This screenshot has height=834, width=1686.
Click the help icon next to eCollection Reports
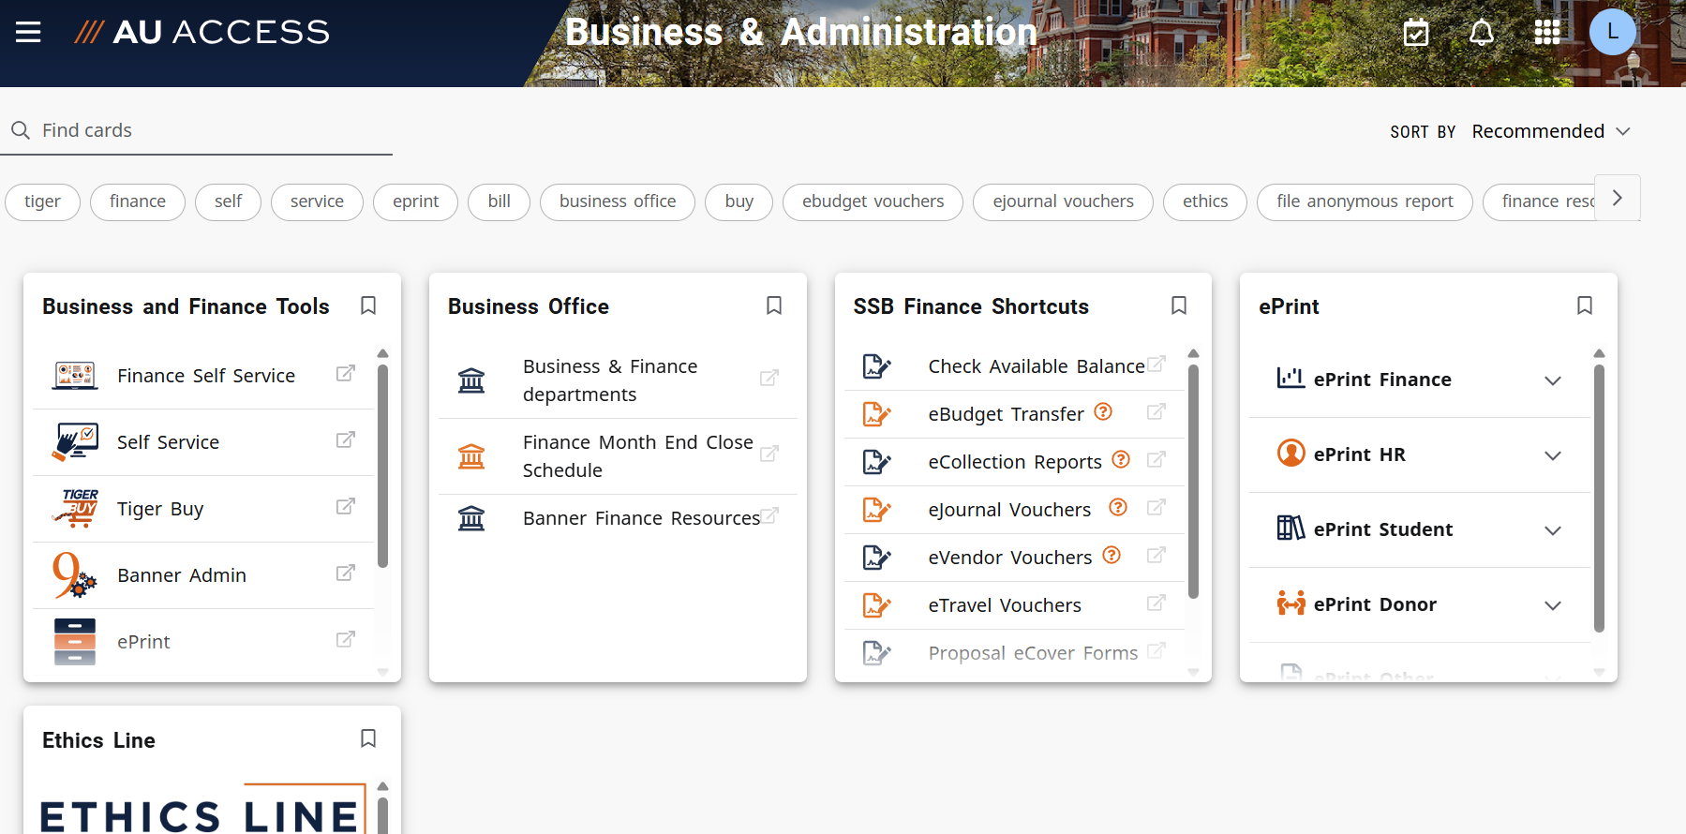tap(1121, 459)
